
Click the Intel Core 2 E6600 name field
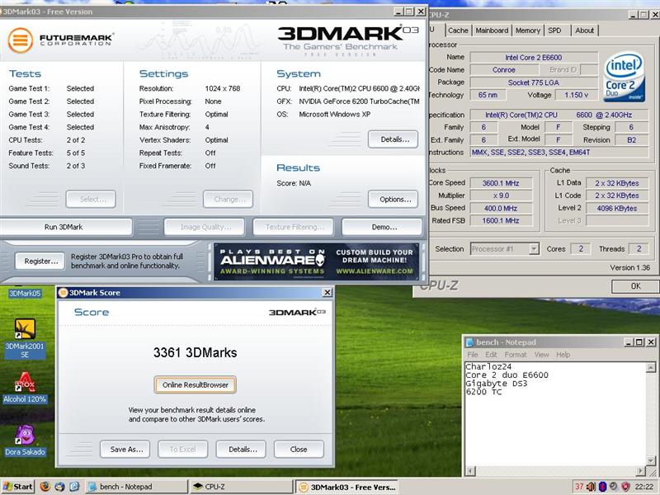534,57
